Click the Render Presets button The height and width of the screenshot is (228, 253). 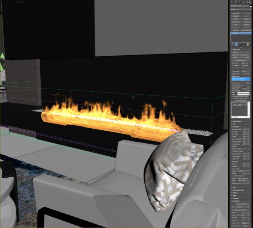[x=243, y=204]
